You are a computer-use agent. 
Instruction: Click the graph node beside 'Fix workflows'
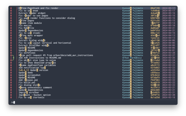pos(11,53)
